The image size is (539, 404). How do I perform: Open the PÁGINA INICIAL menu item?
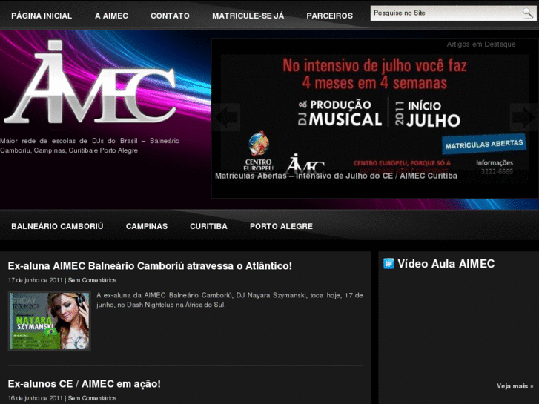click(42, 16)
